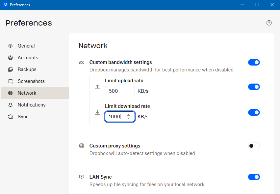Click the Custom proxy settings label
Screen dimensions: 280x194
point(115,146)
